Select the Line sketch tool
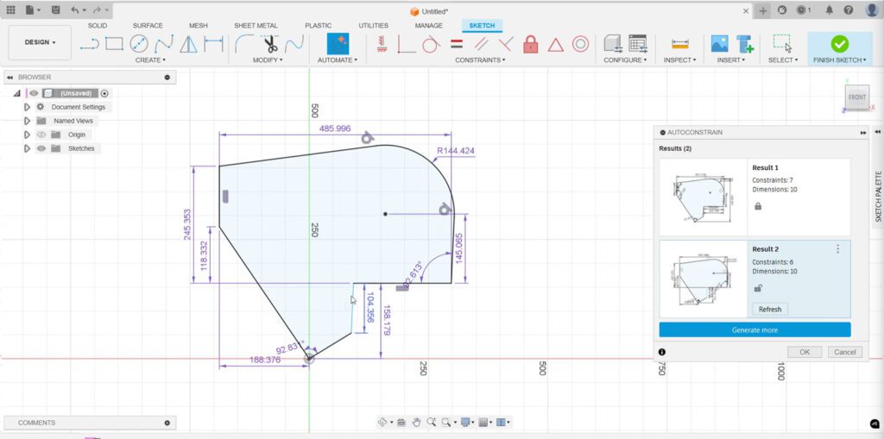Image resolution: width=884 pixels, height=439 pixels. pos(89,44)
